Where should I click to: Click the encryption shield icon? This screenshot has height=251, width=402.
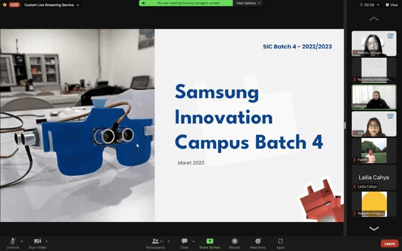(5, 5)
